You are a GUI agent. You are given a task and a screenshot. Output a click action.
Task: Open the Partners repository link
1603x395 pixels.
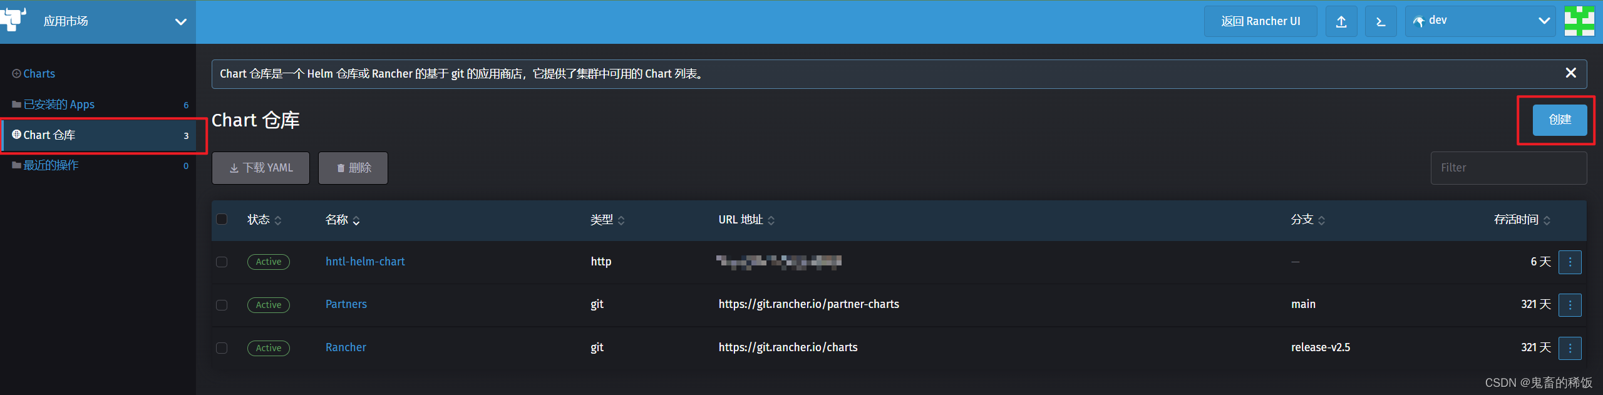[x=346, y=304]
